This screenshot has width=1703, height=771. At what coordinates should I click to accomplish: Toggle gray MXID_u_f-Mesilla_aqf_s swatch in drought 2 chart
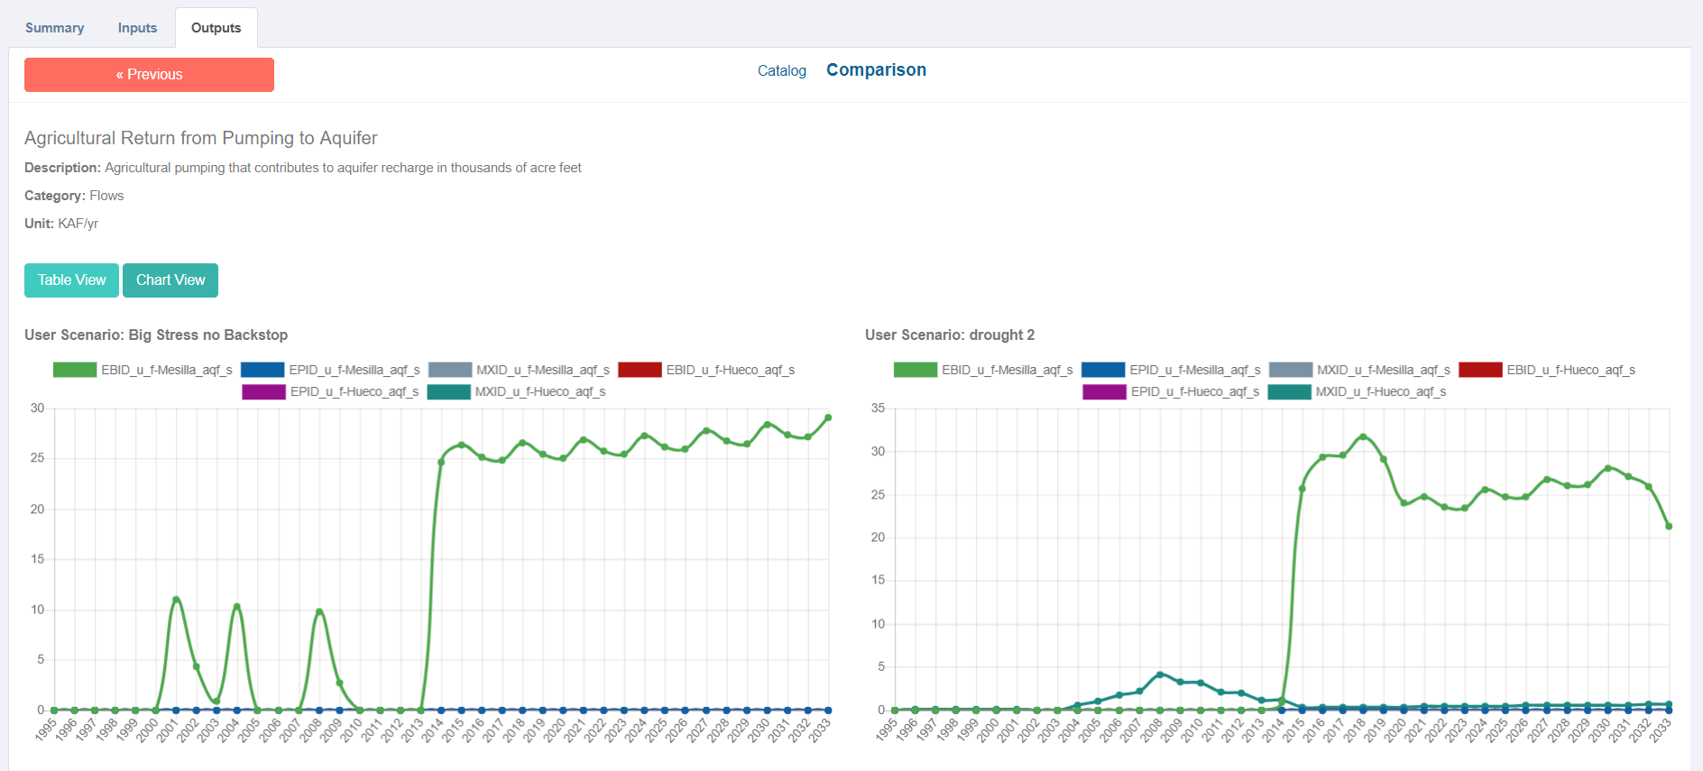point(1291,370)
